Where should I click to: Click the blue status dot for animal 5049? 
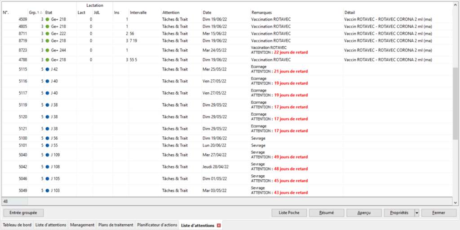[47, 191]
